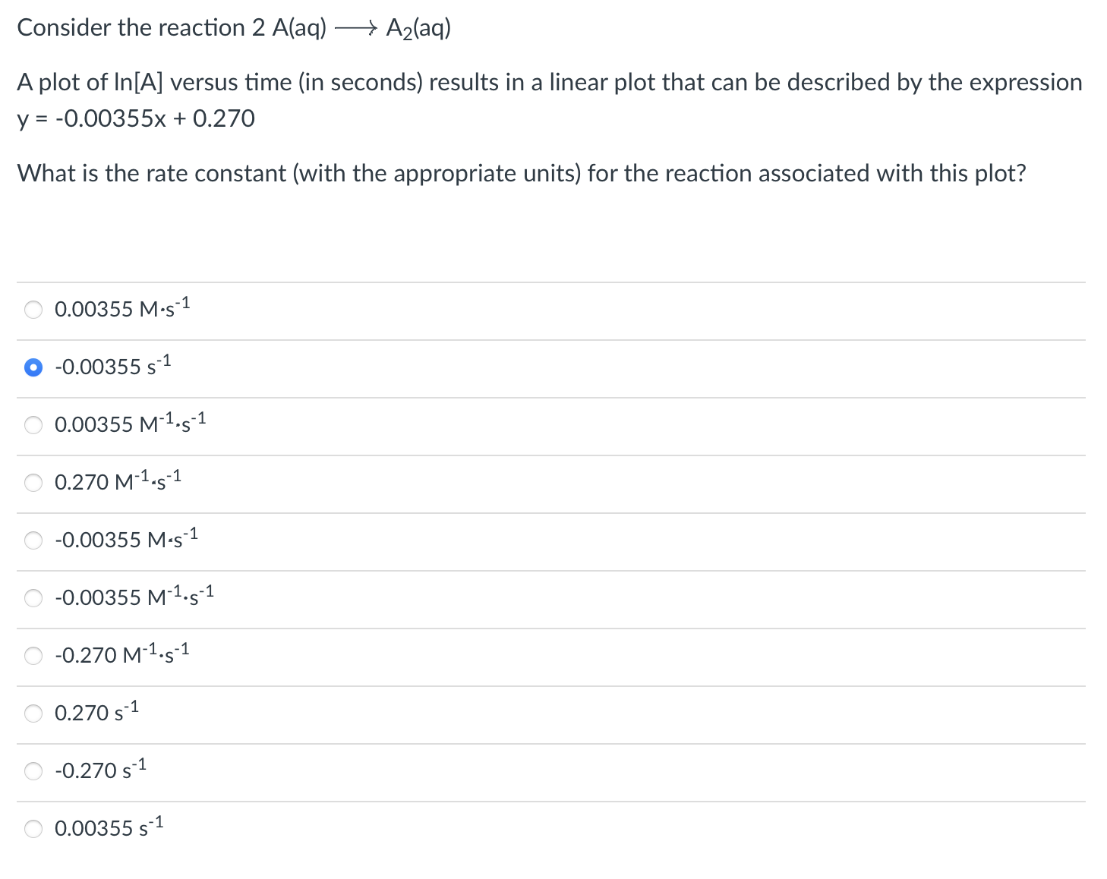Click the answer label text -0.270 s⁻¹
1107x879 pixels.
click(101, 769)
